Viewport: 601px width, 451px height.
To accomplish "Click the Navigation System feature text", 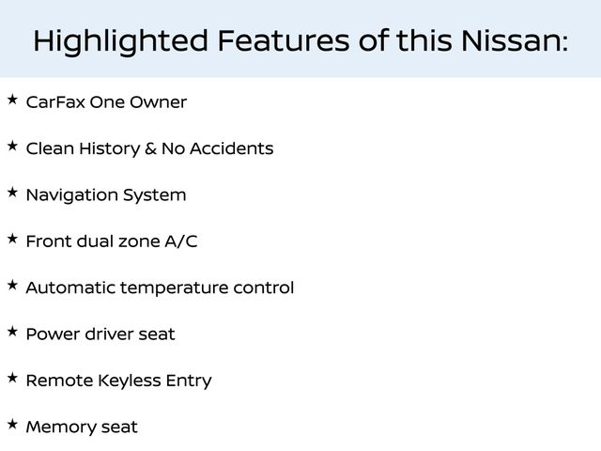I will tap(106, 195).
